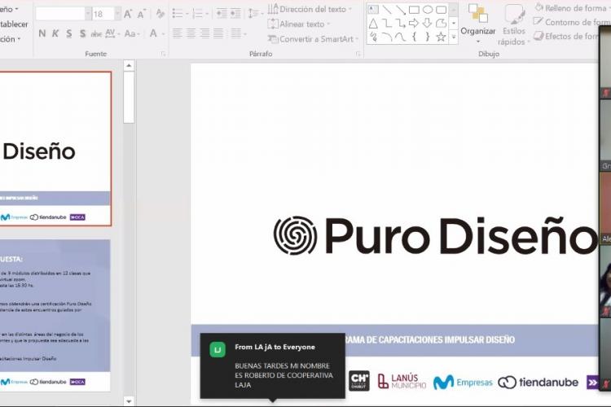Pick the oval shape in the shapes gallery

[x=428, y=9]
